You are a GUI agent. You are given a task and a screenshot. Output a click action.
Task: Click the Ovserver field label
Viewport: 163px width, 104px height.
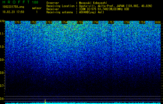53,3
